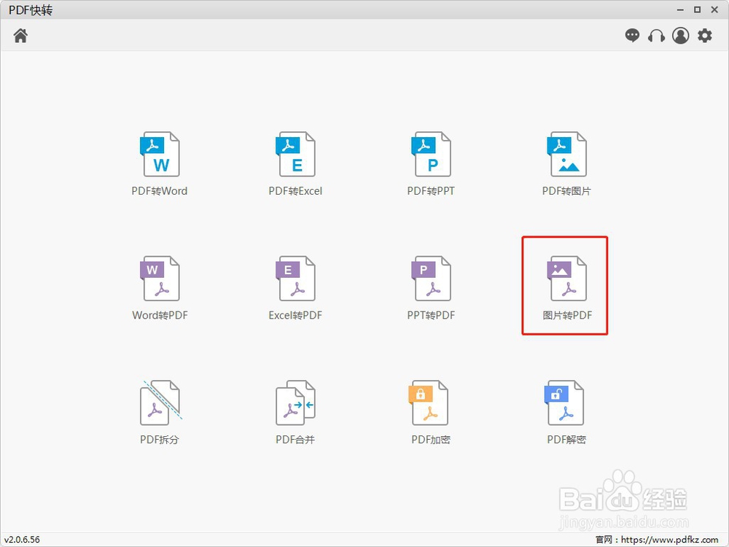This screenshot has height=547, width=729.
Task: Click the version number v2.0.6.56
Action: pyautogui.click(x=23, y=540)
